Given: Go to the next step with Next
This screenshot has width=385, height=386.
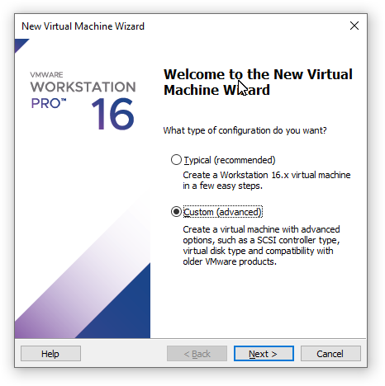Looking at the screenshot, I should 264,354.
